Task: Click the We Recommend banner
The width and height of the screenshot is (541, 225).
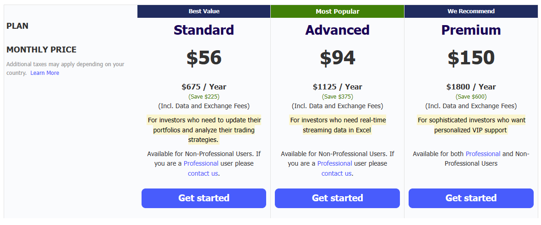Action: pos(471,11)
